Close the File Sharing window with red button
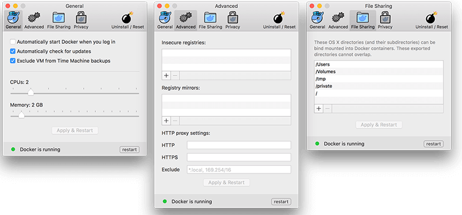The image size is (462, 215). click(x=312, y=6)
